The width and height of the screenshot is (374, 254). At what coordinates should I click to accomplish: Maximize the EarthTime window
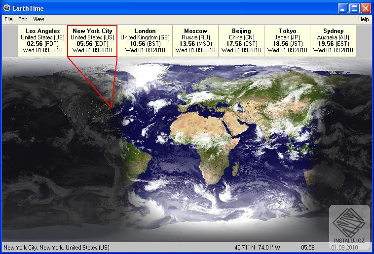pyautogui.click(x=354, y=8)
